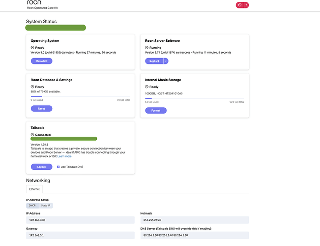
Task: Switch IP Address Setup to Static IP
Action: (46, 206)
